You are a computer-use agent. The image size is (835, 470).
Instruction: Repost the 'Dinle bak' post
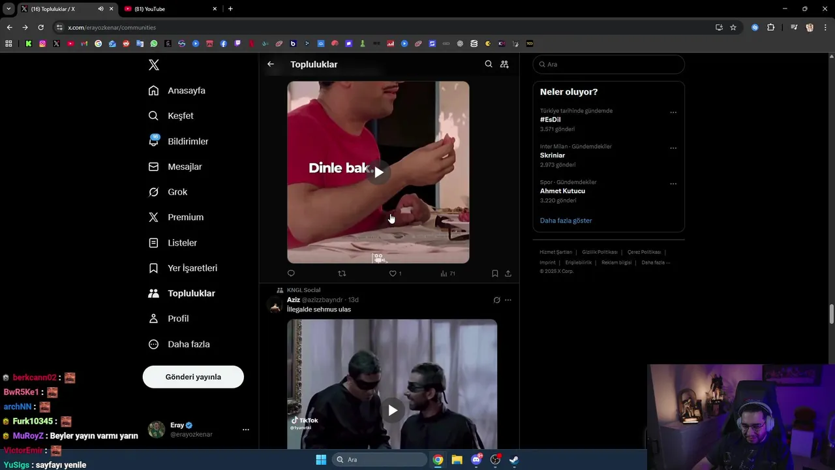coord(342,274)
